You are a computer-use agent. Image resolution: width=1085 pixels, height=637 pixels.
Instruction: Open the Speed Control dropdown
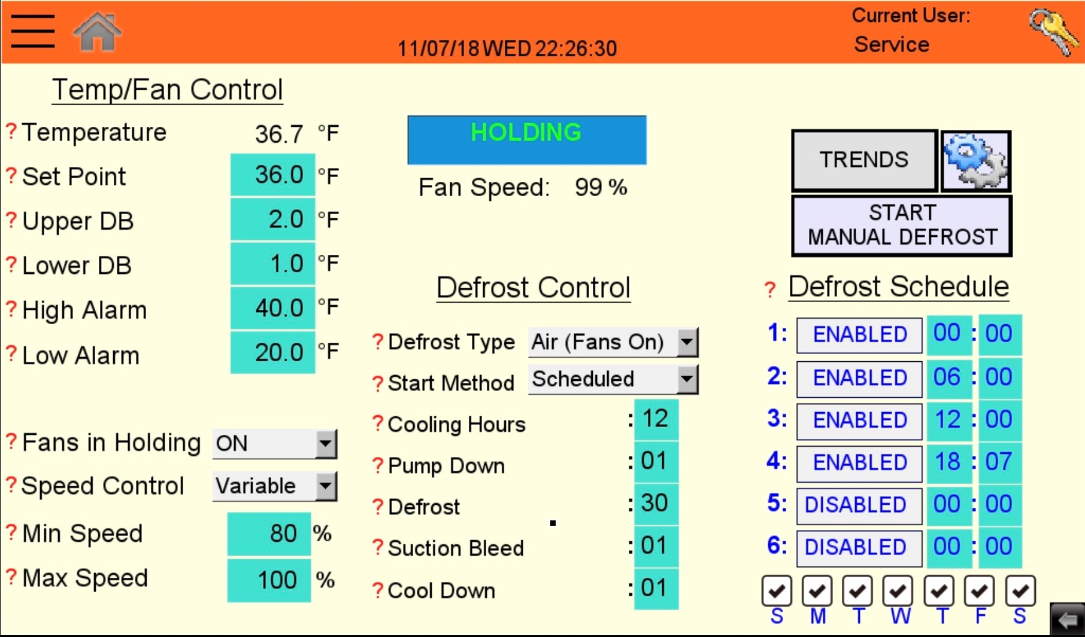[326, 486]
